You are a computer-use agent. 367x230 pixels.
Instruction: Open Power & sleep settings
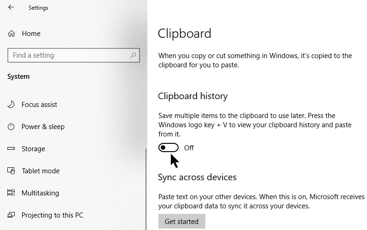[x=43, y=127]
